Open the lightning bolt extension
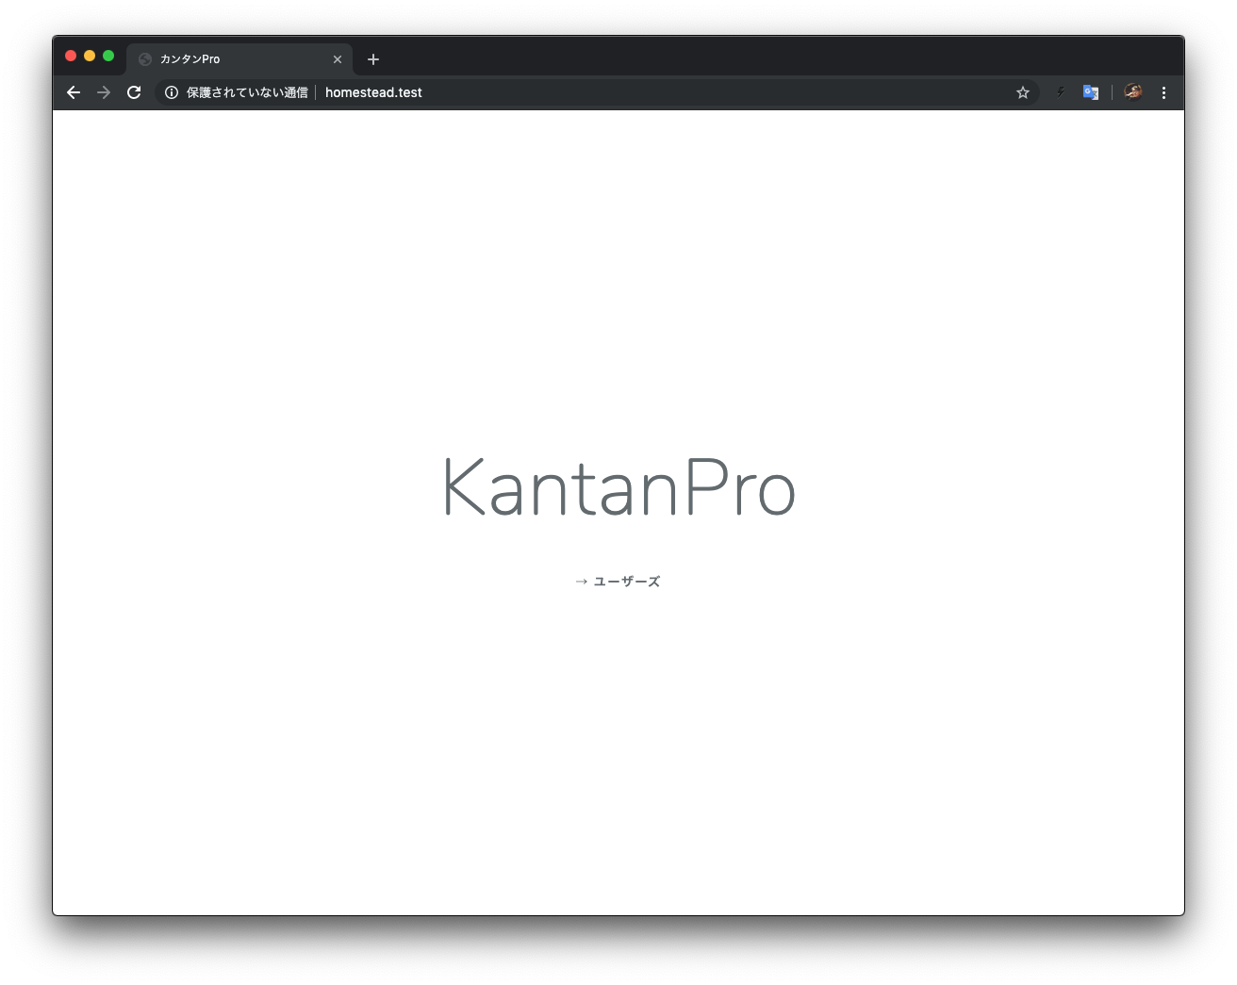1237x985 pixels. point(1061,92)
